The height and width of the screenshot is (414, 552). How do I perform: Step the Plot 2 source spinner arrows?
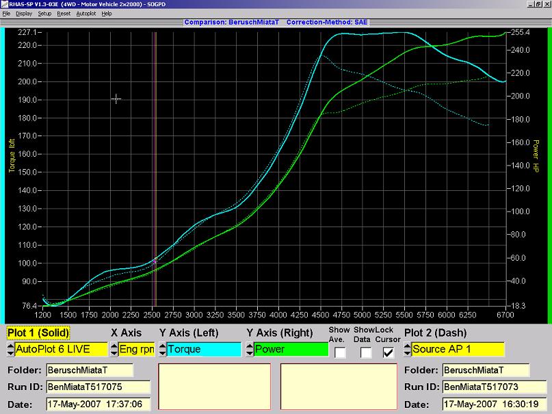click(x=408, y=349)
